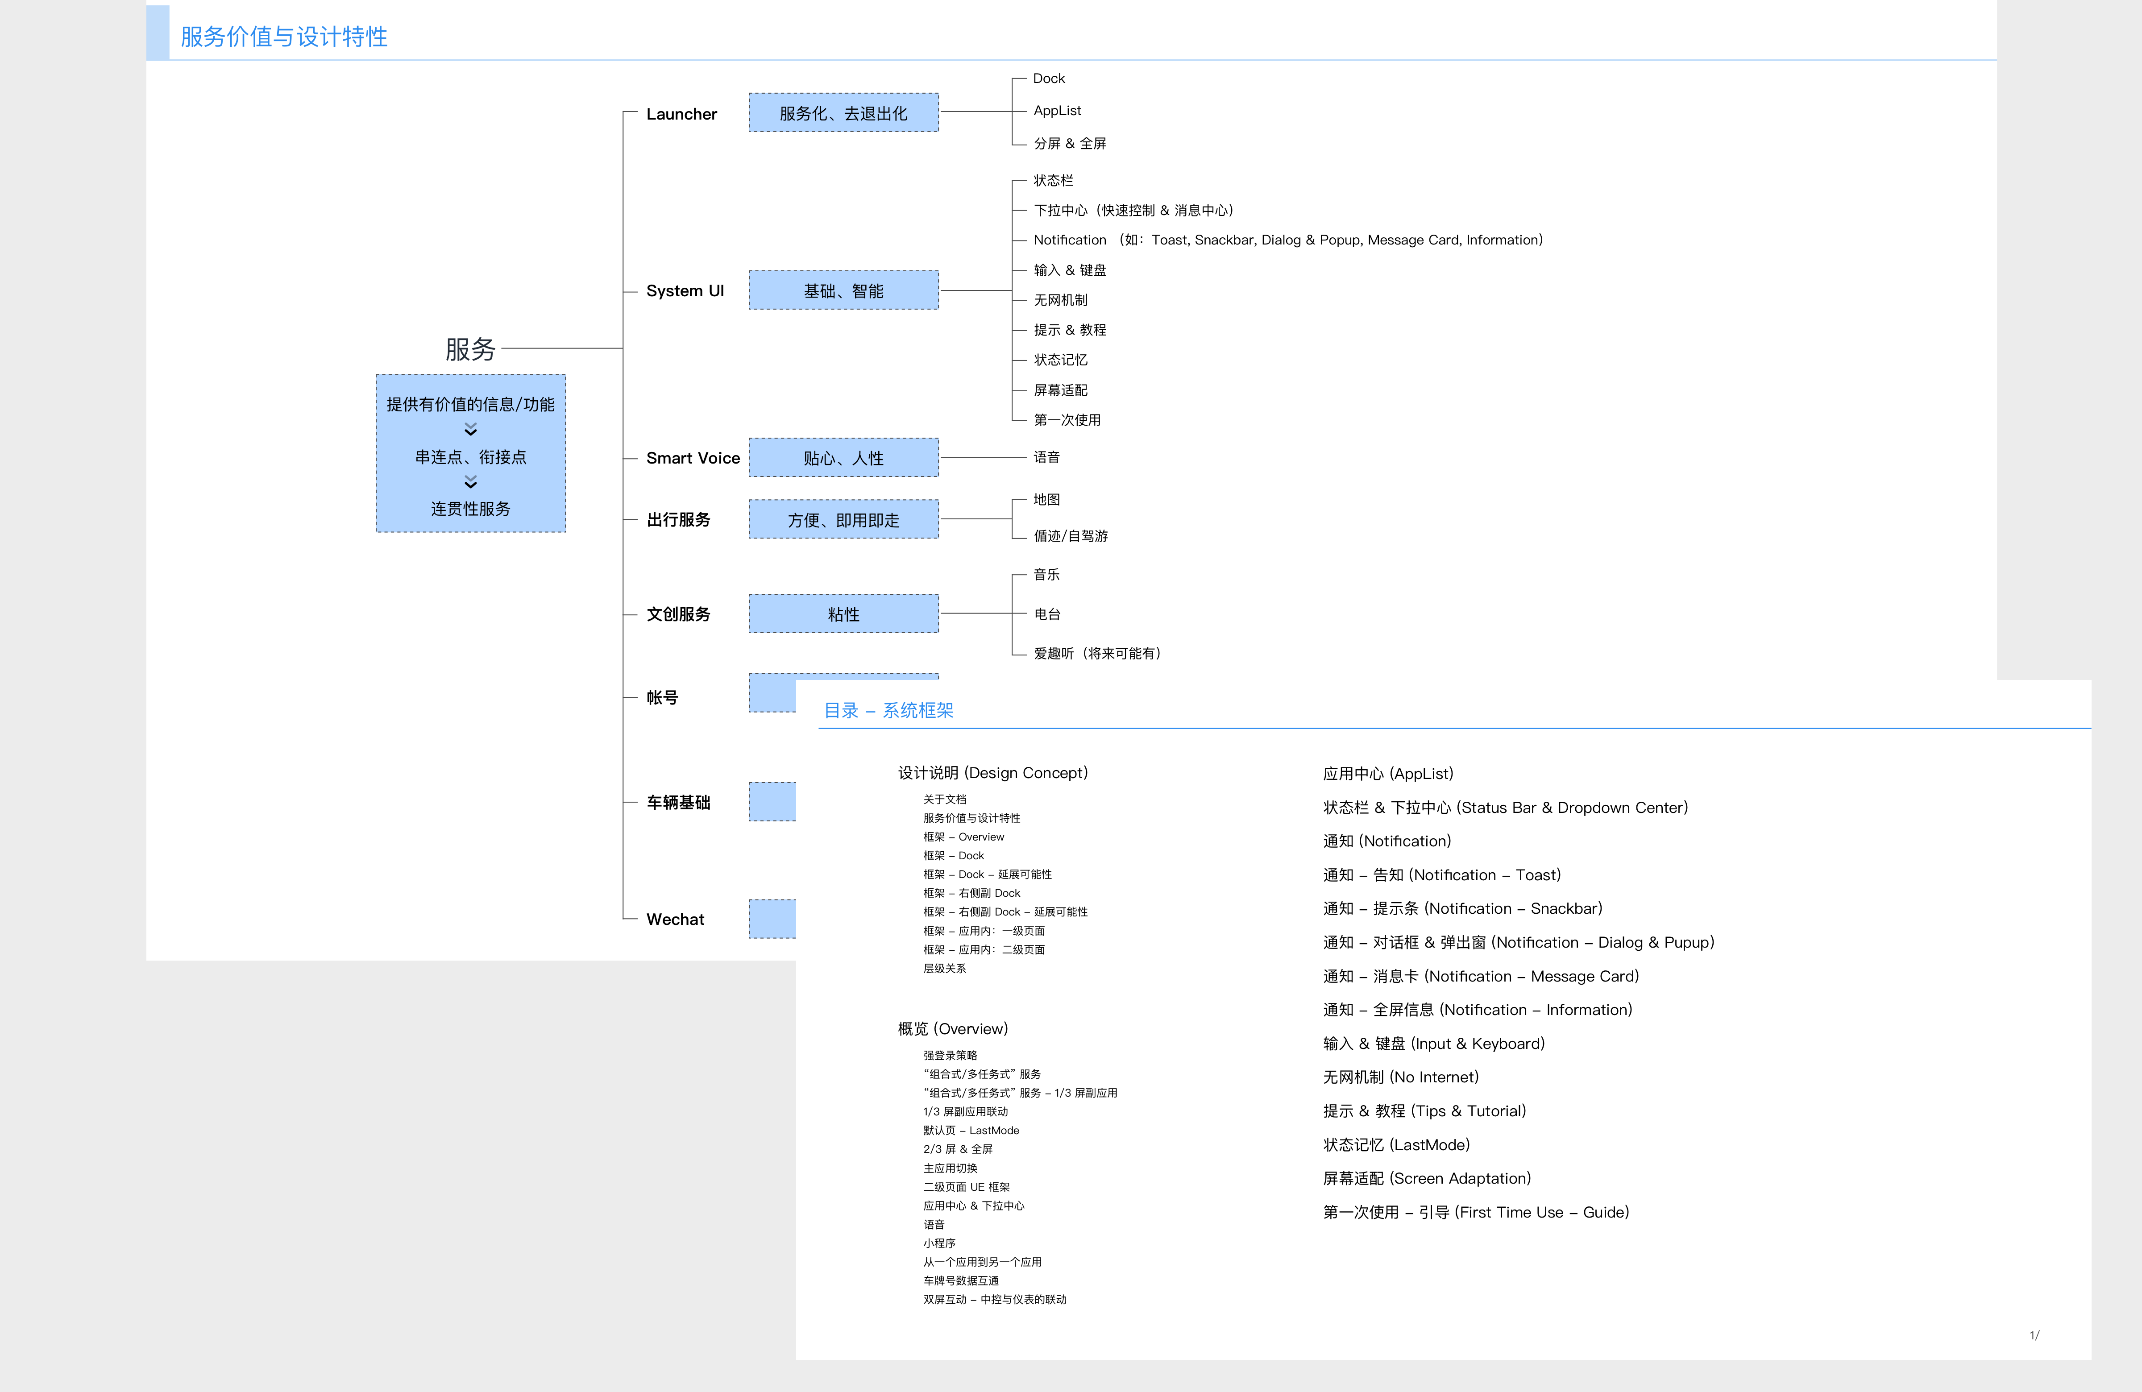Select the 连贯性服务 text

click(471, 510)
